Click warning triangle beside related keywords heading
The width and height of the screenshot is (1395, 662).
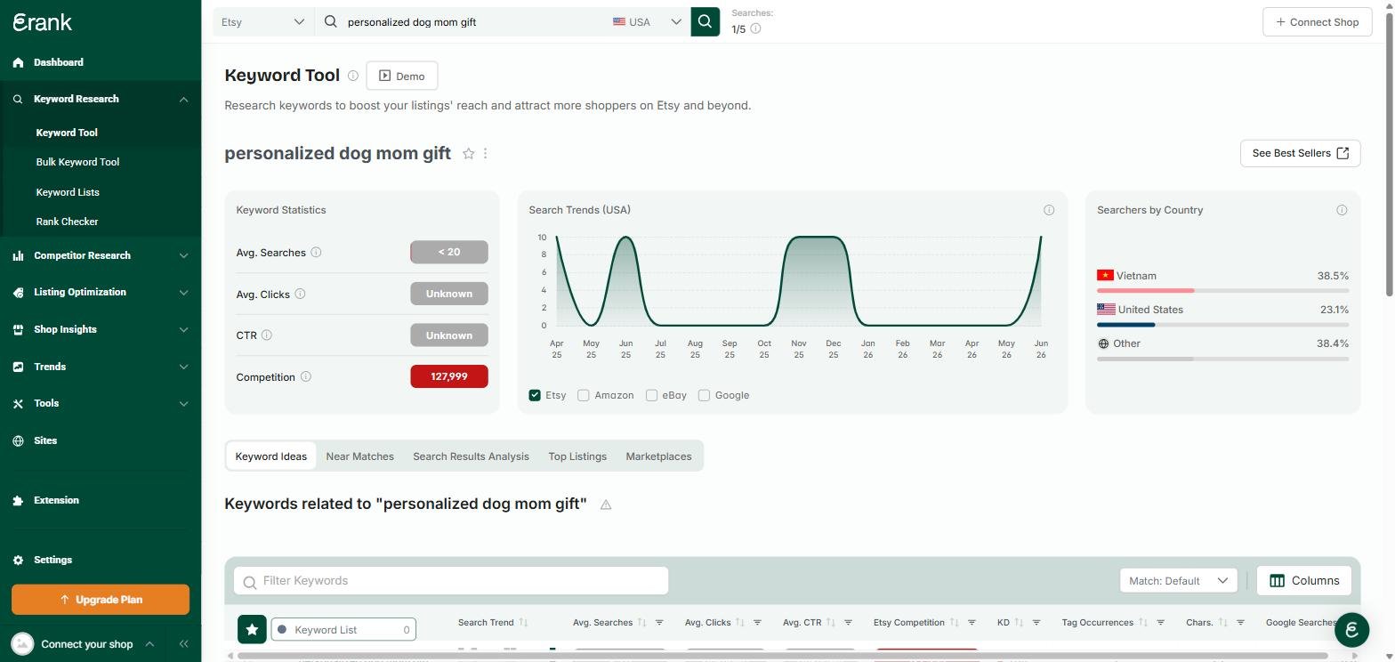pyautogui.click(x=606, y=505)
